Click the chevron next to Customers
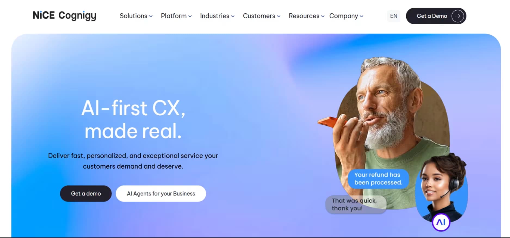510x238 pixels. coord(279,16)
